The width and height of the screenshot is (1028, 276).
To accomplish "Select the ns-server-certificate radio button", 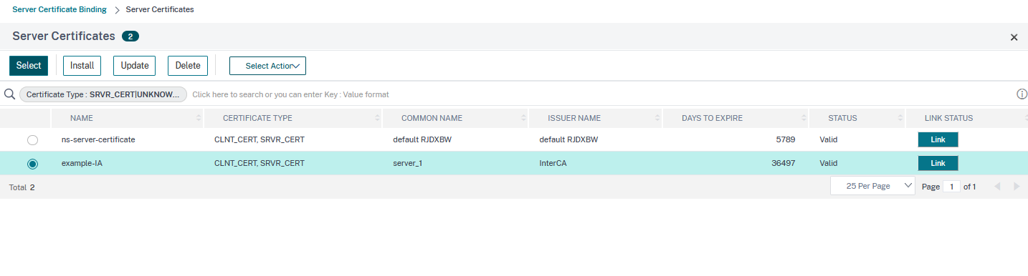I will coord(32,140).
